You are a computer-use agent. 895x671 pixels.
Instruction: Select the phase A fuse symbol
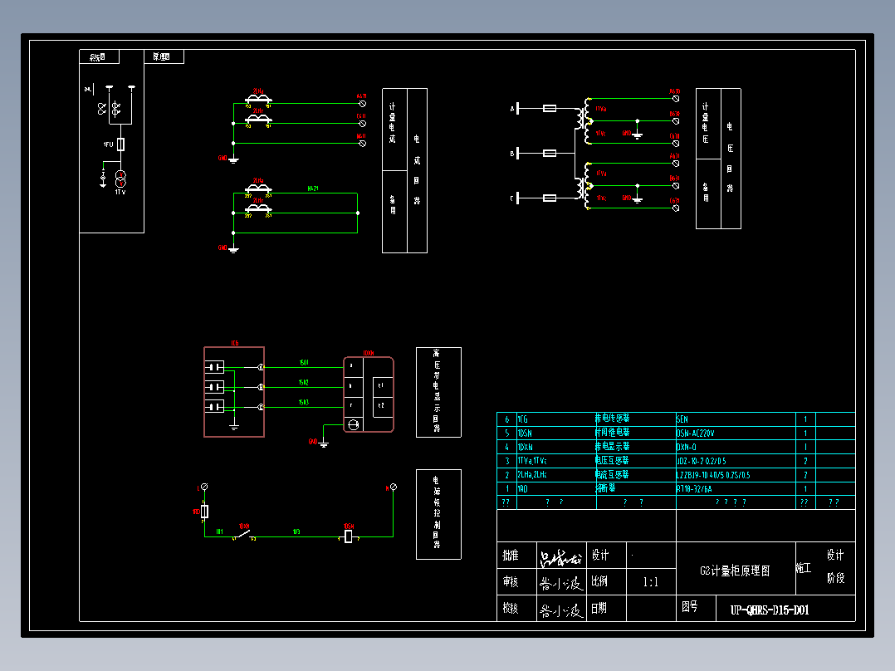549,108
